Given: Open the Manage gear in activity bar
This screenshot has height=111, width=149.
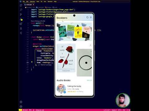Looking at the screenshot, I should (21, 107).
